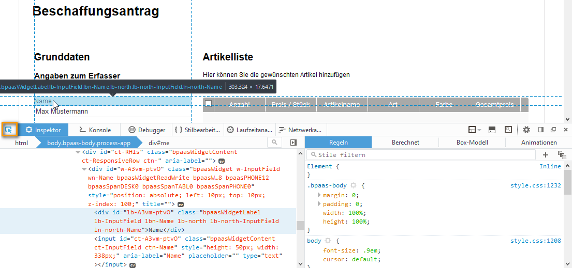The height and width of the screenshot is (268, 572).
Task: Open the Berechnet tab
Action: tap(405, 143)
